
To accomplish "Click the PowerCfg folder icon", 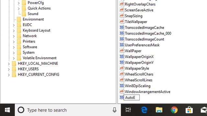I will 24,3.
